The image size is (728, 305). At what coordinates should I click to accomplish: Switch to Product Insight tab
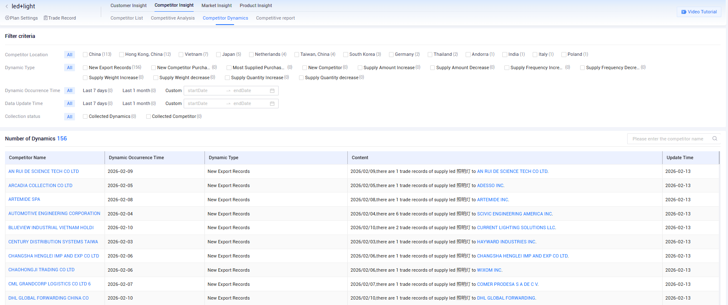click(x=256, y=5)
